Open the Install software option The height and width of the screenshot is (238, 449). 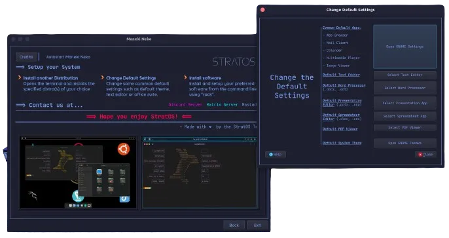coord(205,78)
